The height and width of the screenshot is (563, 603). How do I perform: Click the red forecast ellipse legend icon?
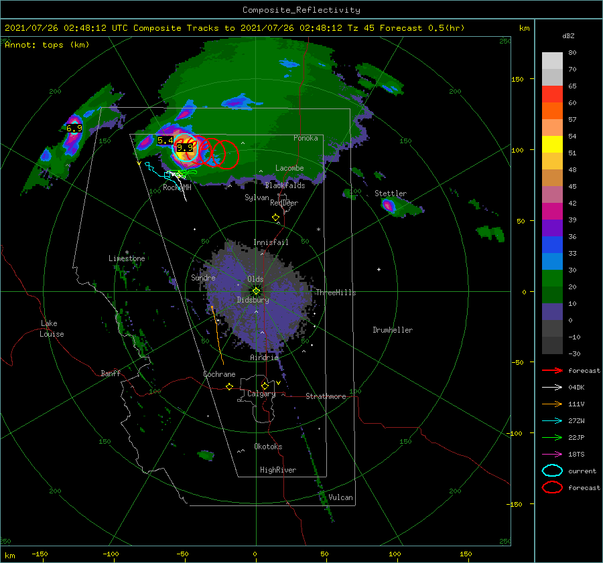pyautogui.click(x=552, y=487)
